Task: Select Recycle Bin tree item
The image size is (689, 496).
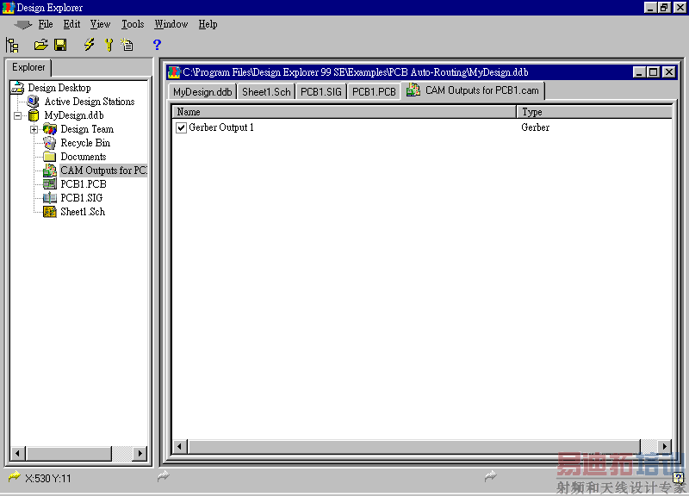Action: tap(85, 143)
